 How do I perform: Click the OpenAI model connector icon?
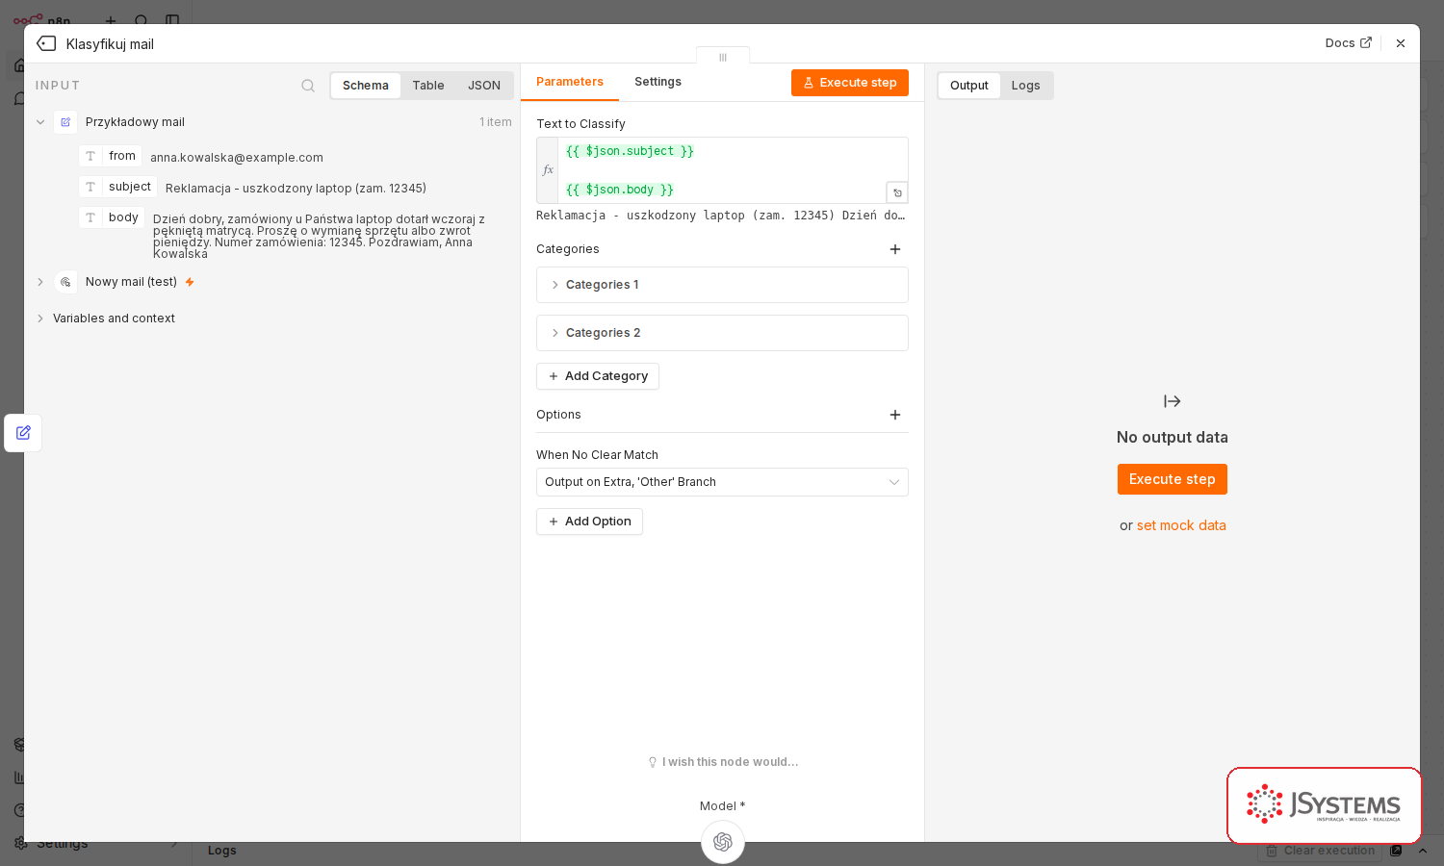coord(723,842)
